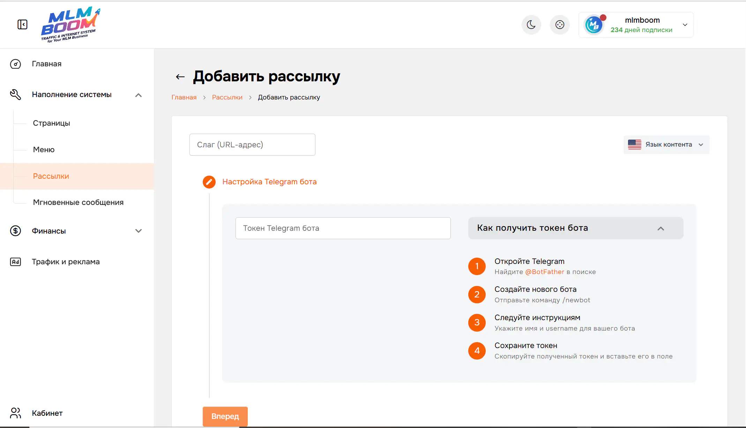746x428 pixels.
Task: Open the Страницы menu item
Action: tap(52, 123)
